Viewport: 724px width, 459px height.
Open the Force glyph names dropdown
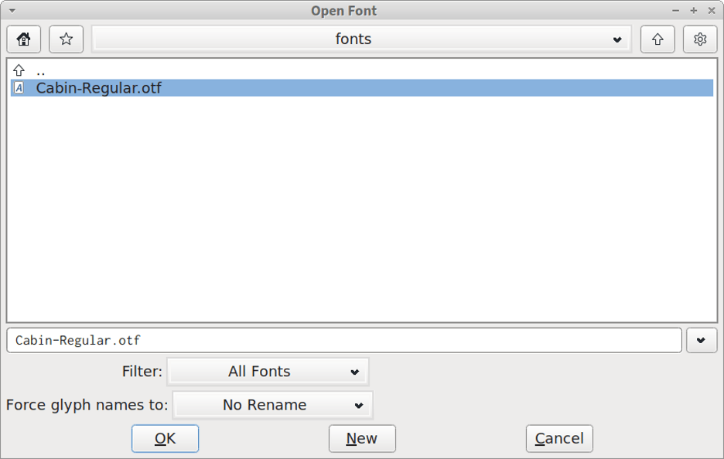coord(272,404)
